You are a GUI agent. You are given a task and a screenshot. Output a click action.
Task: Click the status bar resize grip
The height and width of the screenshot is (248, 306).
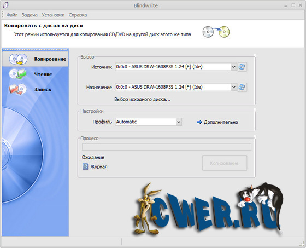pos(302,243)
